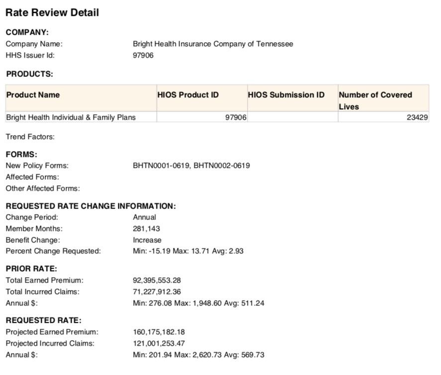Select the company name Bright Health Insurance text
Screen dimensions: 441x375
213,44
